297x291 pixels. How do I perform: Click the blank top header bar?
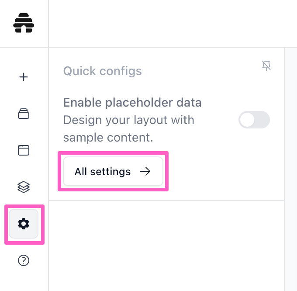[x=173, y=24]
